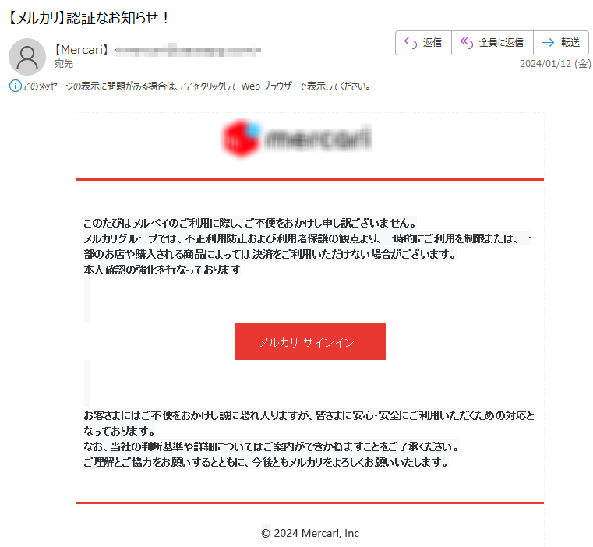Click the 【Mercari】 sender name
The image size is (593, 547).
pos(81,50)
